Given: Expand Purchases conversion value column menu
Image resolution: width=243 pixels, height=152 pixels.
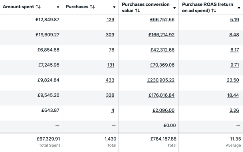Looking at the screenshot, I should point(174,8).
